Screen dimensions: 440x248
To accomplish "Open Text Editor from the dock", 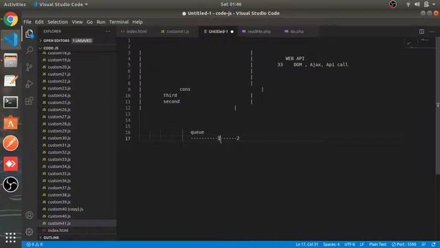I will pyautogui.click(x=11, y=81).
